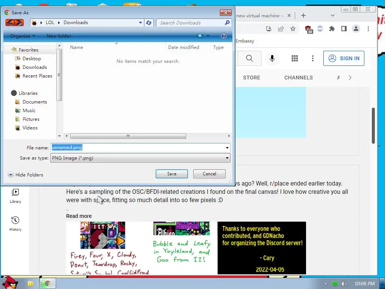The height and width of the screenshot is (289, 385).
Task: Open the Save as type combo box
Action: pyautogui.click(x=140, y=158)
